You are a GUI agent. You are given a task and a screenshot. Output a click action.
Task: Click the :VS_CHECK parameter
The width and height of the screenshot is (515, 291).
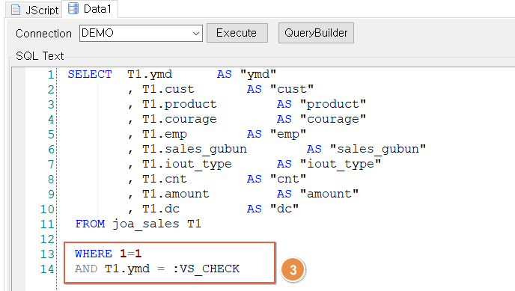(207, 269)
